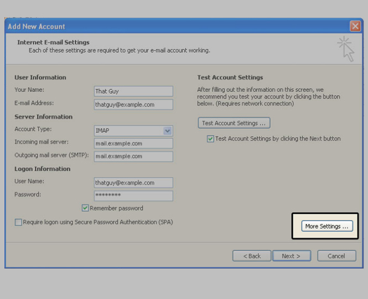The height and width of the screenshot is (299, 368).
Task: Click the Incoming mail server field
Action: pos(133,143)
